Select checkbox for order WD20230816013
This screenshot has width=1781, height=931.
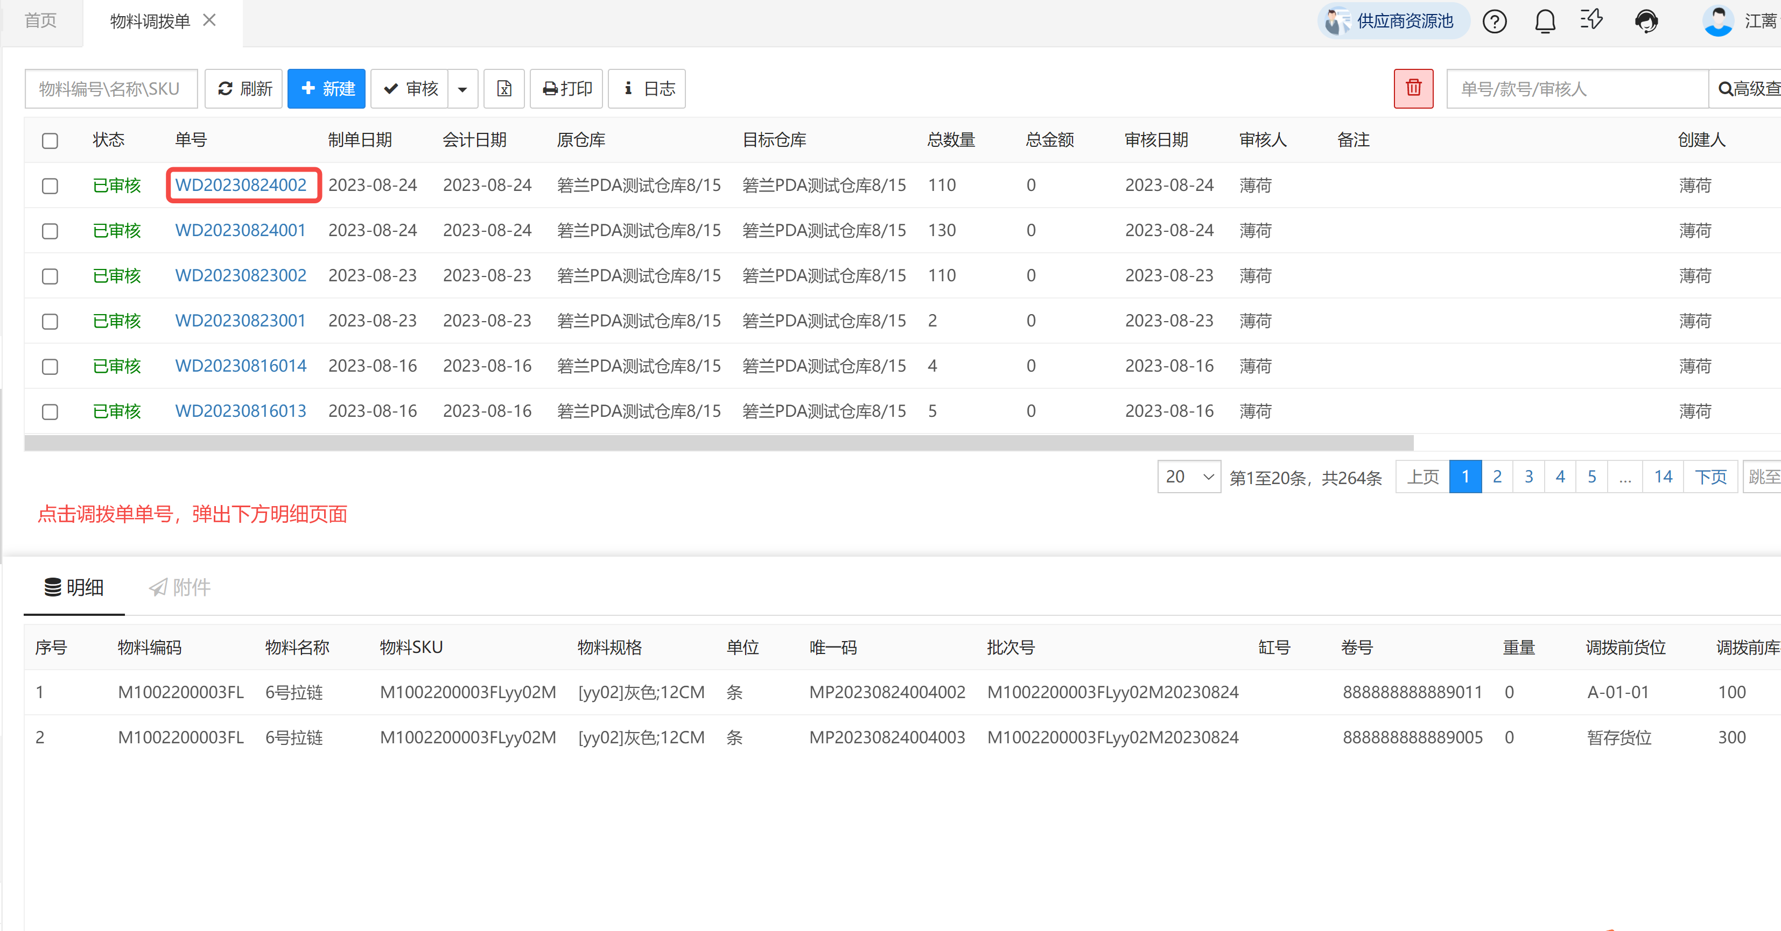(50, 411)
